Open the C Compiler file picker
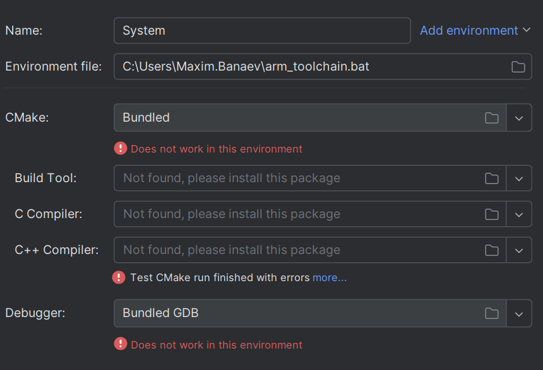543x370 pixels. pyautogui.click(x=492, y=214)
